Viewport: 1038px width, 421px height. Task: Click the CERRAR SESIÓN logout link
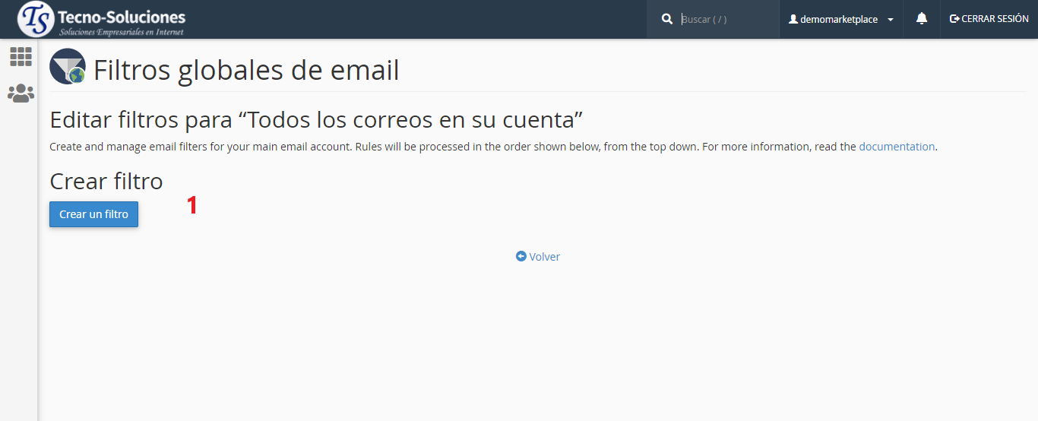coord(995,19)
